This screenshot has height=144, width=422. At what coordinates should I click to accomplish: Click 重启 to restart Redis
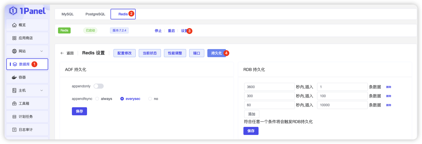pyautogui.click(x=171, y=31)
